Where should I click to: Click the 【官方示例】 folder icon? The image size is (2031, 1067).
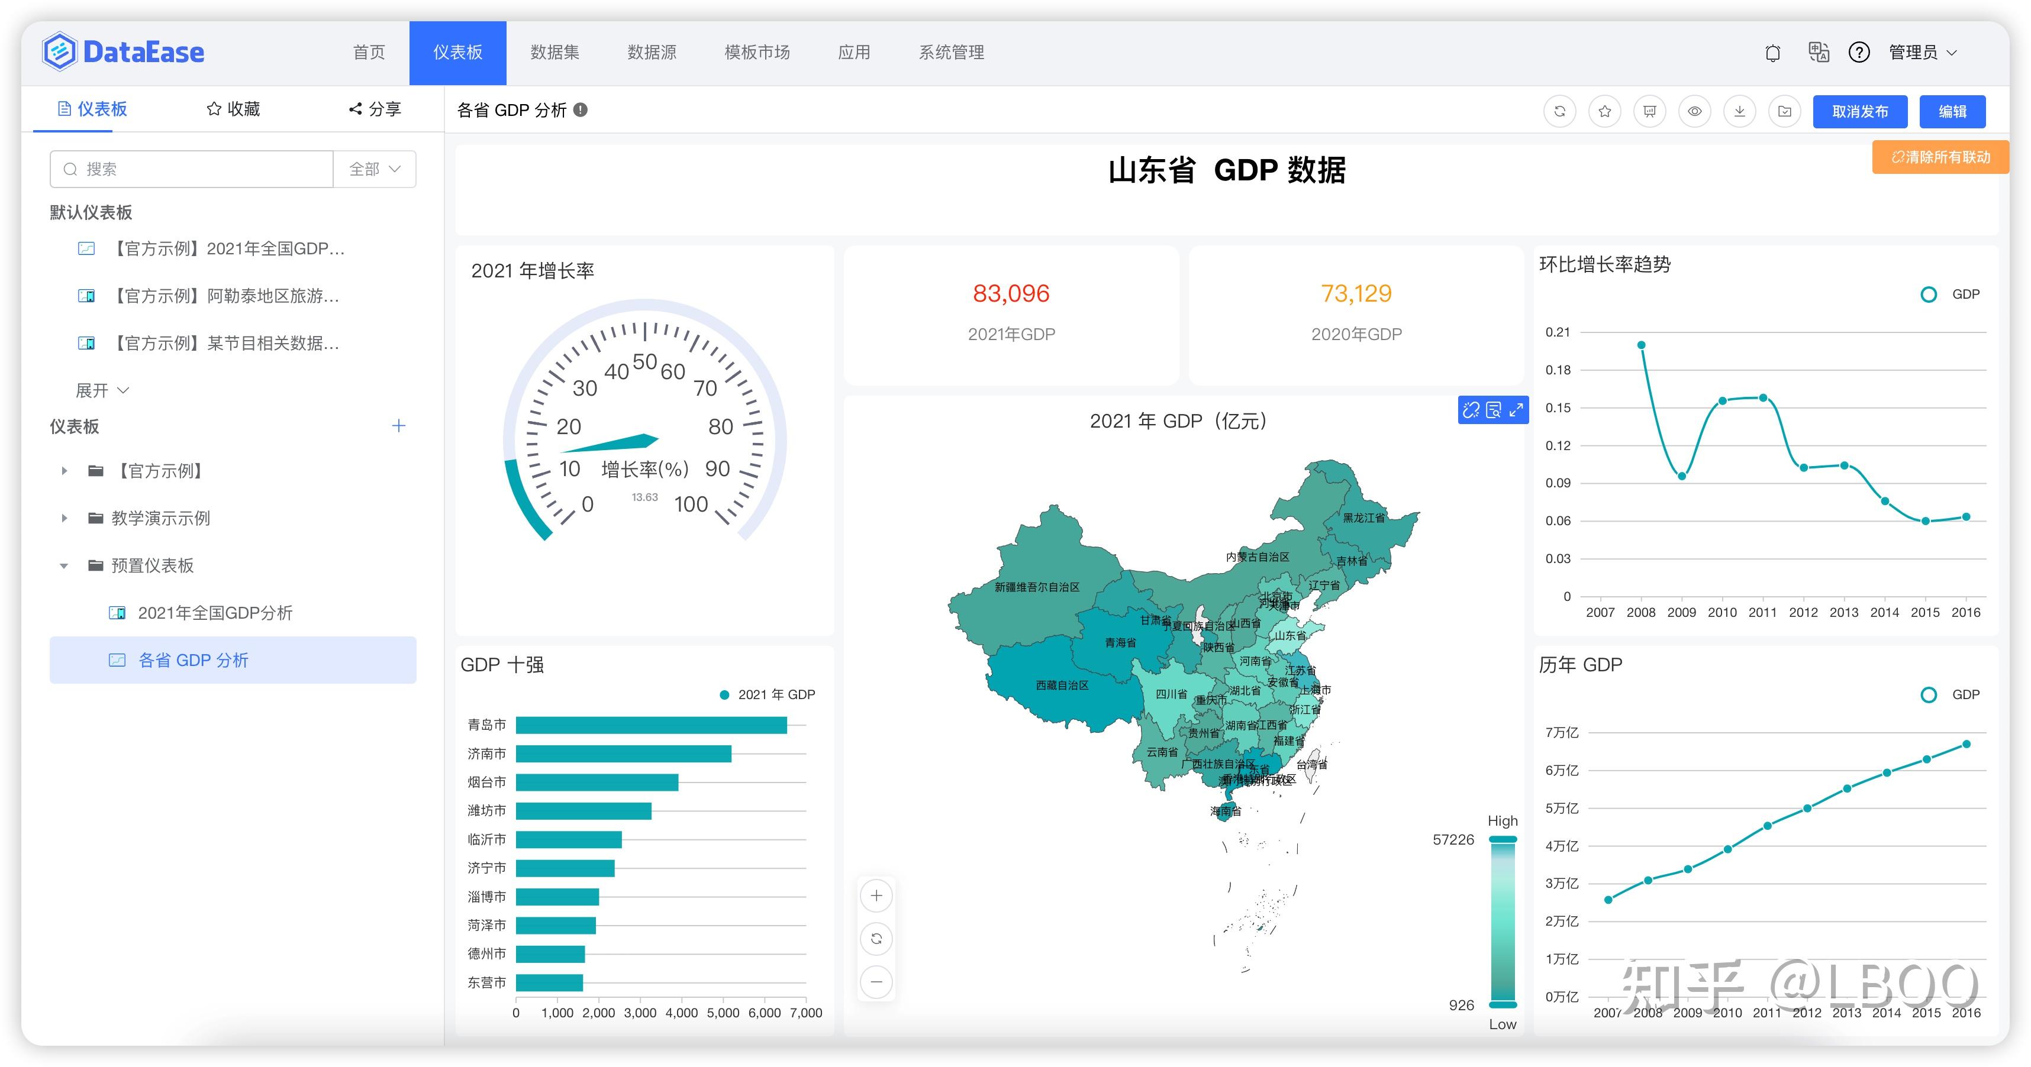[x=95, y=470]
